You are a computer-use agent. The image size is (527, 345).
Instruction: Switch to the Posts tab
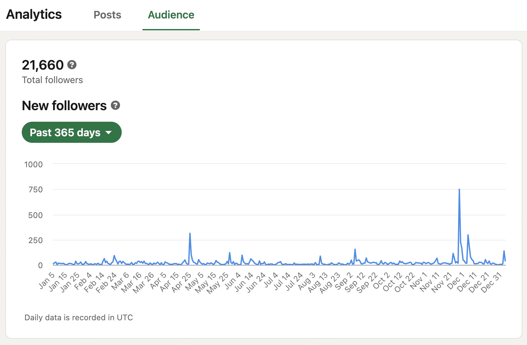(x=107, y=15)
